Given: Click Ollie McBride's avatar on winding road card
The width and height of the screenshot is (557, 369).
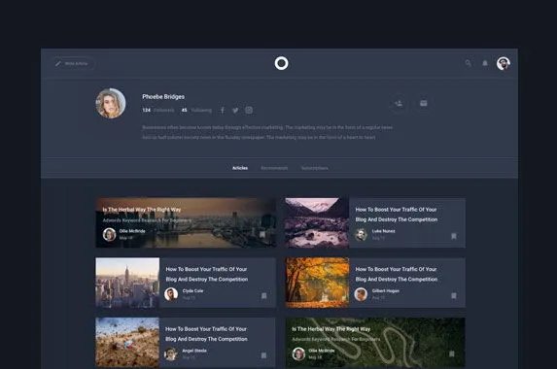Looking at the screenshot, I should [298, 353].
